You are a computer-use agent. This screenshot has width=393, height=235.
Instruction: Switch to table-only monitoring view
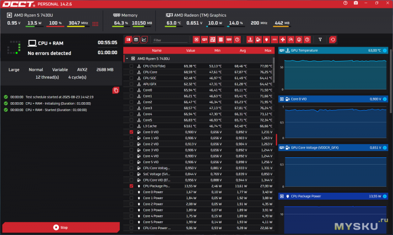pyautogui.click(x=136, y=40)
